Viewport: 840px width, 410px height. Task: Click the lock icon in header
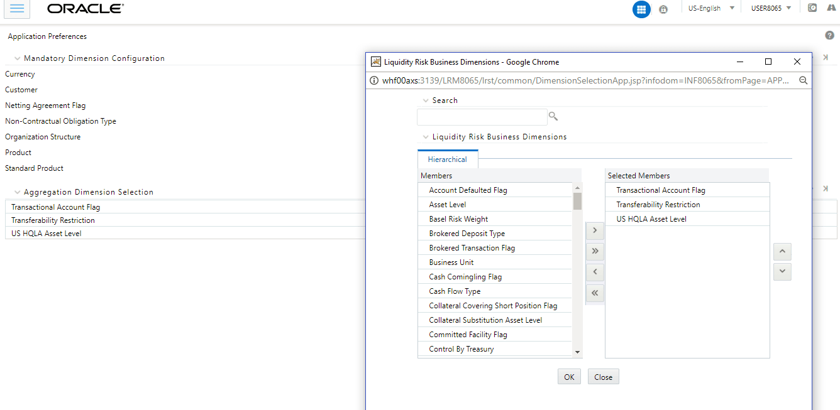[x=663, y=9]
